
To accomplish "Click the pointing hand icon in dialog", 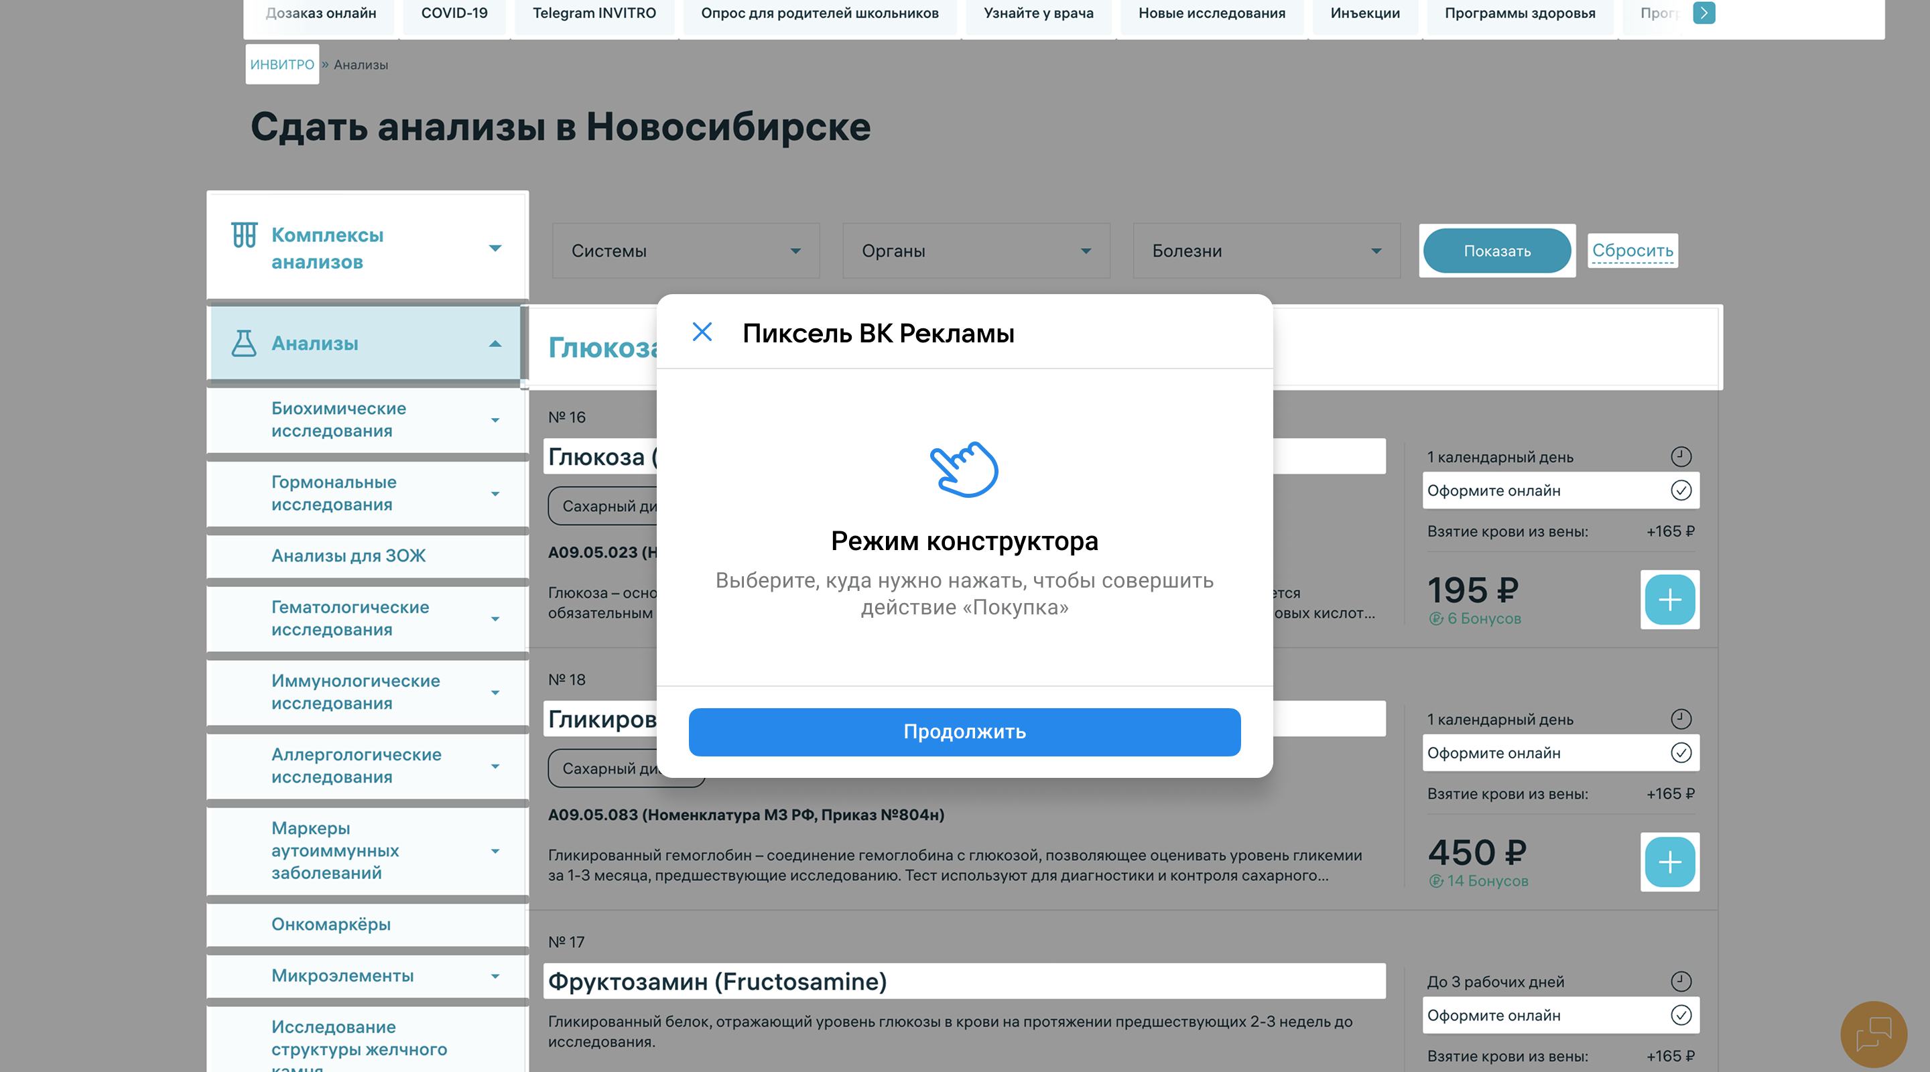I will (x=964, y=470).
